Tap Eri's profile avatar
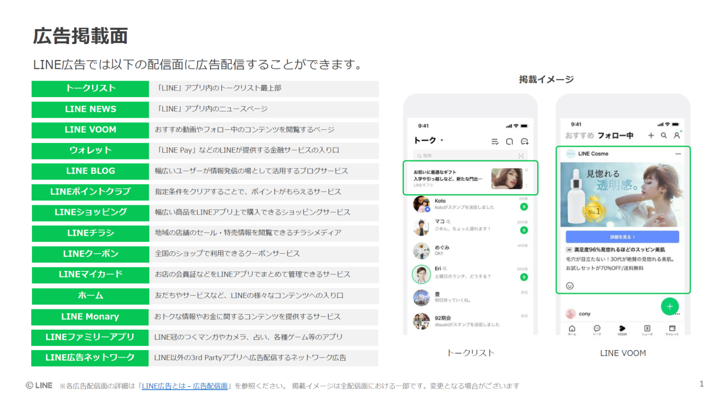This screenshot has height=395, width=704. click(x=421, y=274)
